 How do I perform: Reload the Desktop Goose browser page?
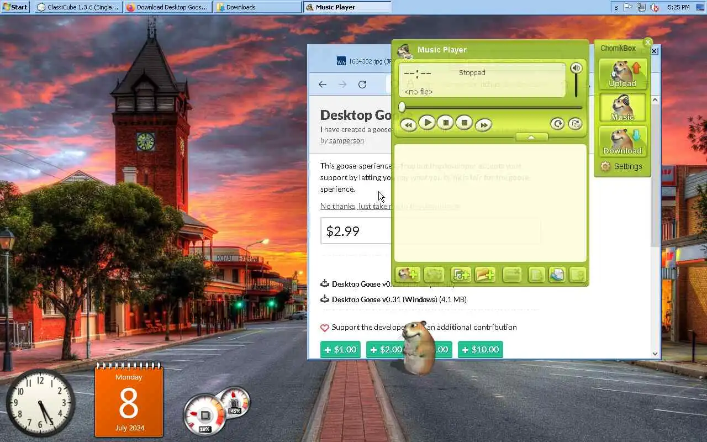pyautogui.click(x=362, y=85)
